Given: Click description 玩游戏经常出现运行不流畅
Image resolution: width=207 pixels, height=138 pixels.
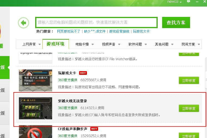Looking at the screenshot, I should 99,87.
